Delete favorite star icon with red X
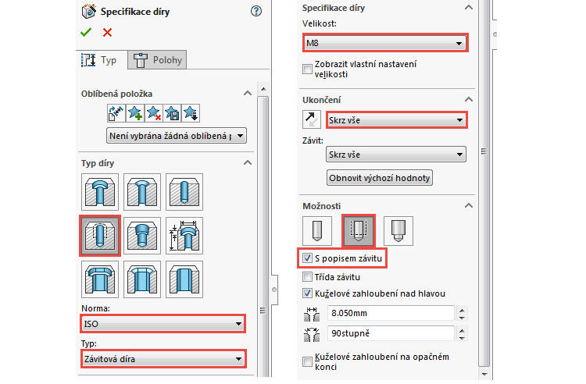The width and height of the screenshot is (586, 384). (153, 113)
